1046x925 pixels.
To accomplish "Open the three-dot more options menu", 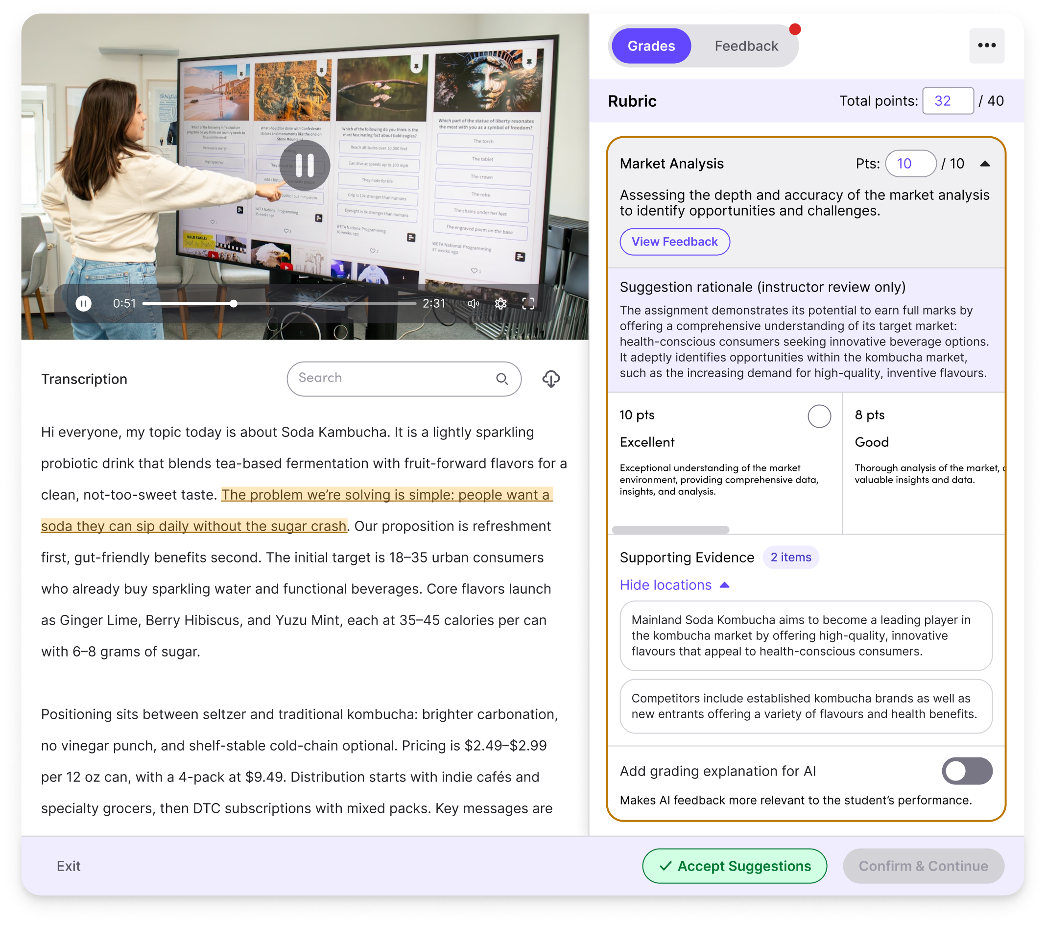I will (x=986, y=46).
